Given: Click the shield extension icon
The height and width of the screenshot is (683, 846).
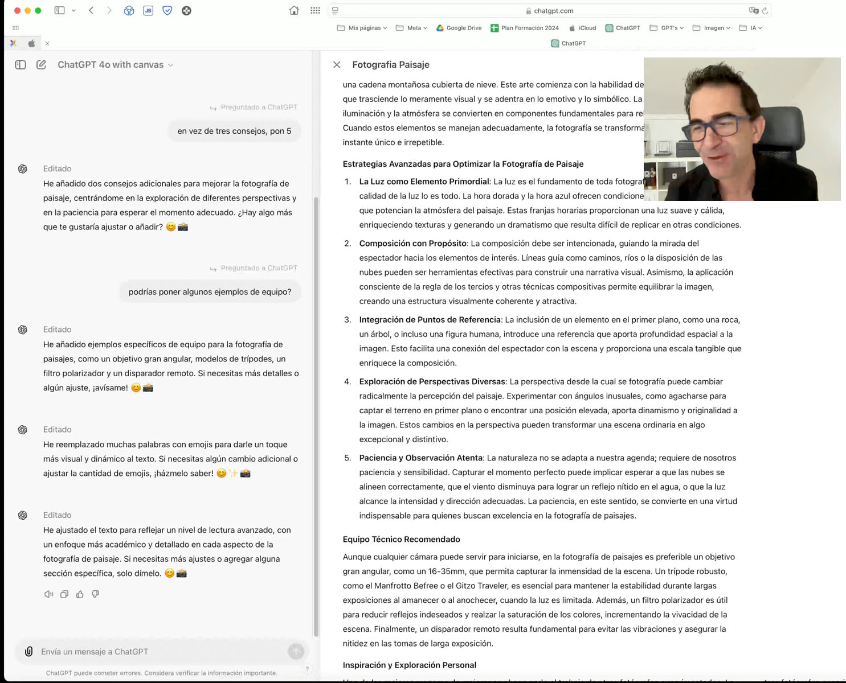Looking at the screenshot, I should point(167,10).
